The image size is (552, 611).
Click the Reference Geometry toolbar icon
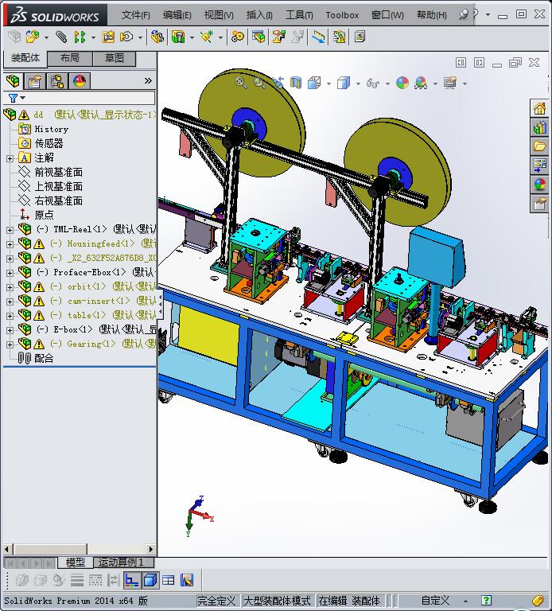tap(207, 37)
